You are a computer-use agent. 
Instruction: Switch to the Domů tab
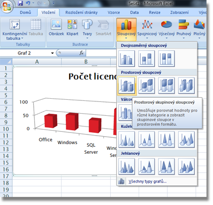coord(25,12)
